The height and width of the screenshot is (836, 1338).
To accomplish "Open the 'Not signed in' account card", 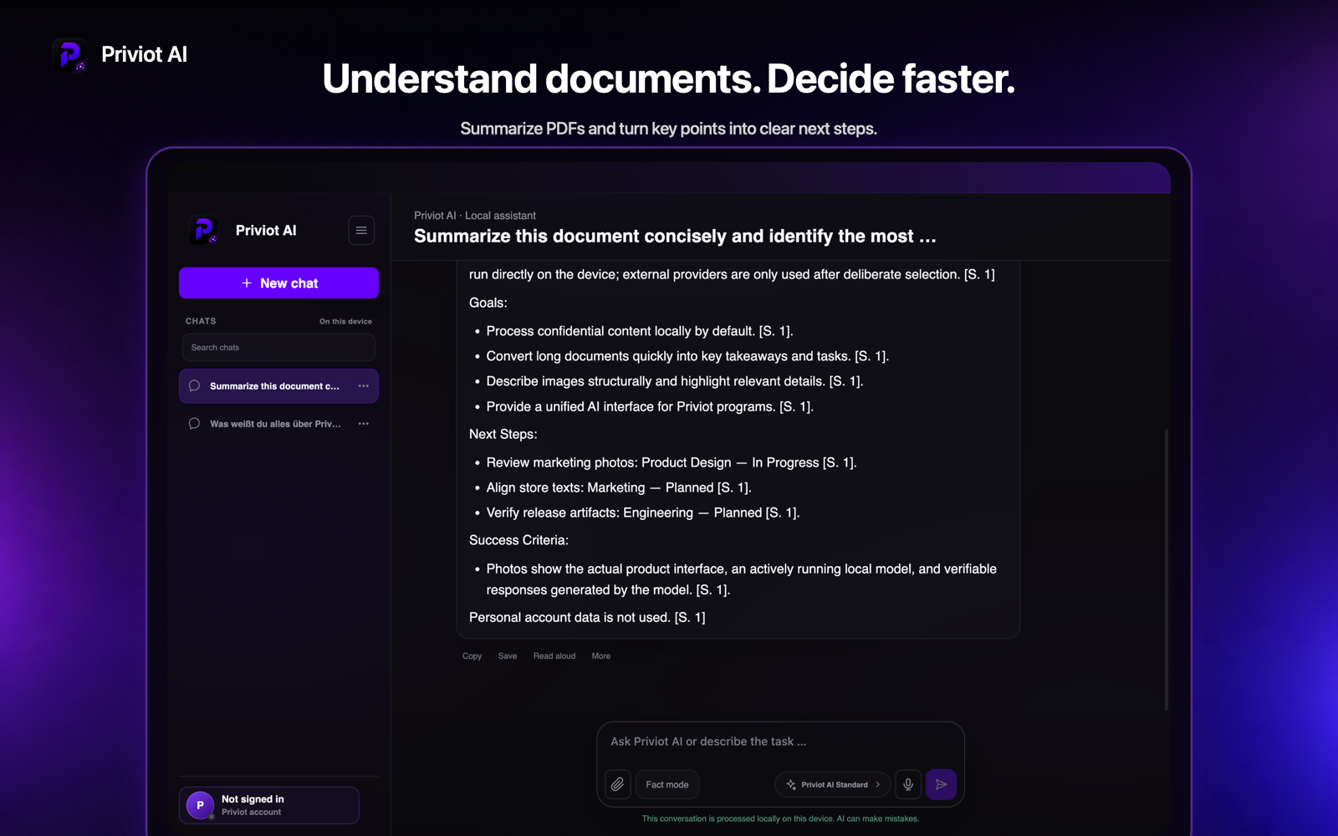I will (269, 805).
